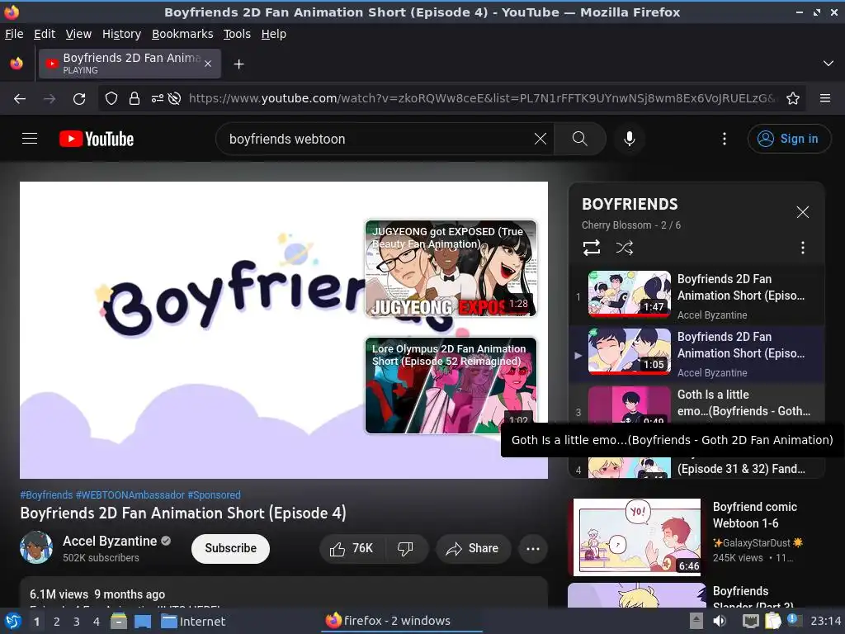
Task: Open autoplay blocked indicator
Action: pos(174,99)
